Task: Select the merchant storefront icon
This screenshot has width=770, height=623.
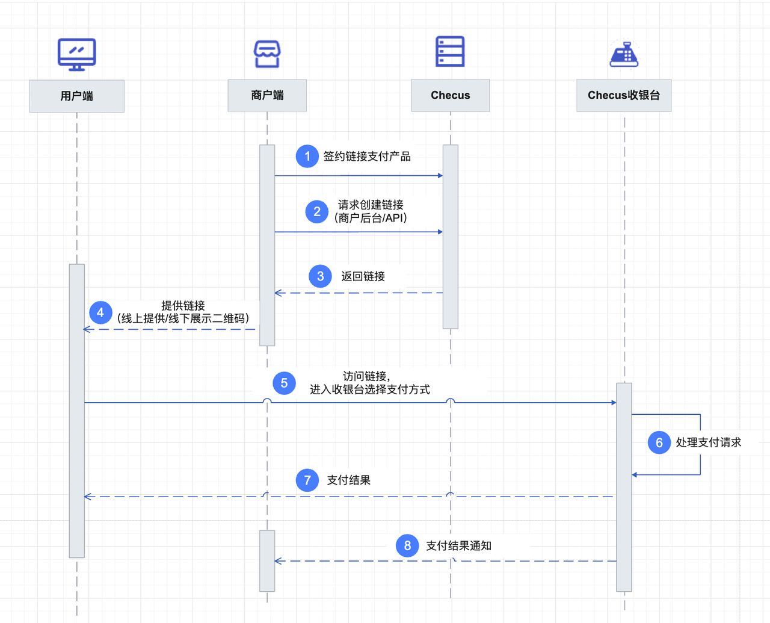Action: pos(267,54)
